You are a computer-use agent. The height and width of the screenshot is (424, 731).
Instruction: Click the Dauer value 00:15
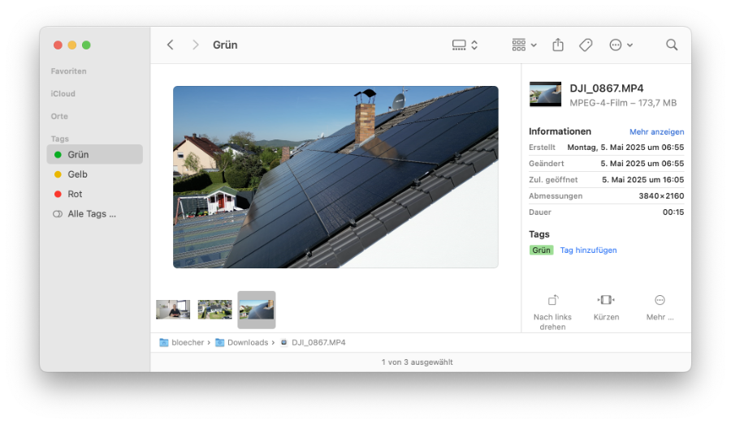click(x=673, y=212)
